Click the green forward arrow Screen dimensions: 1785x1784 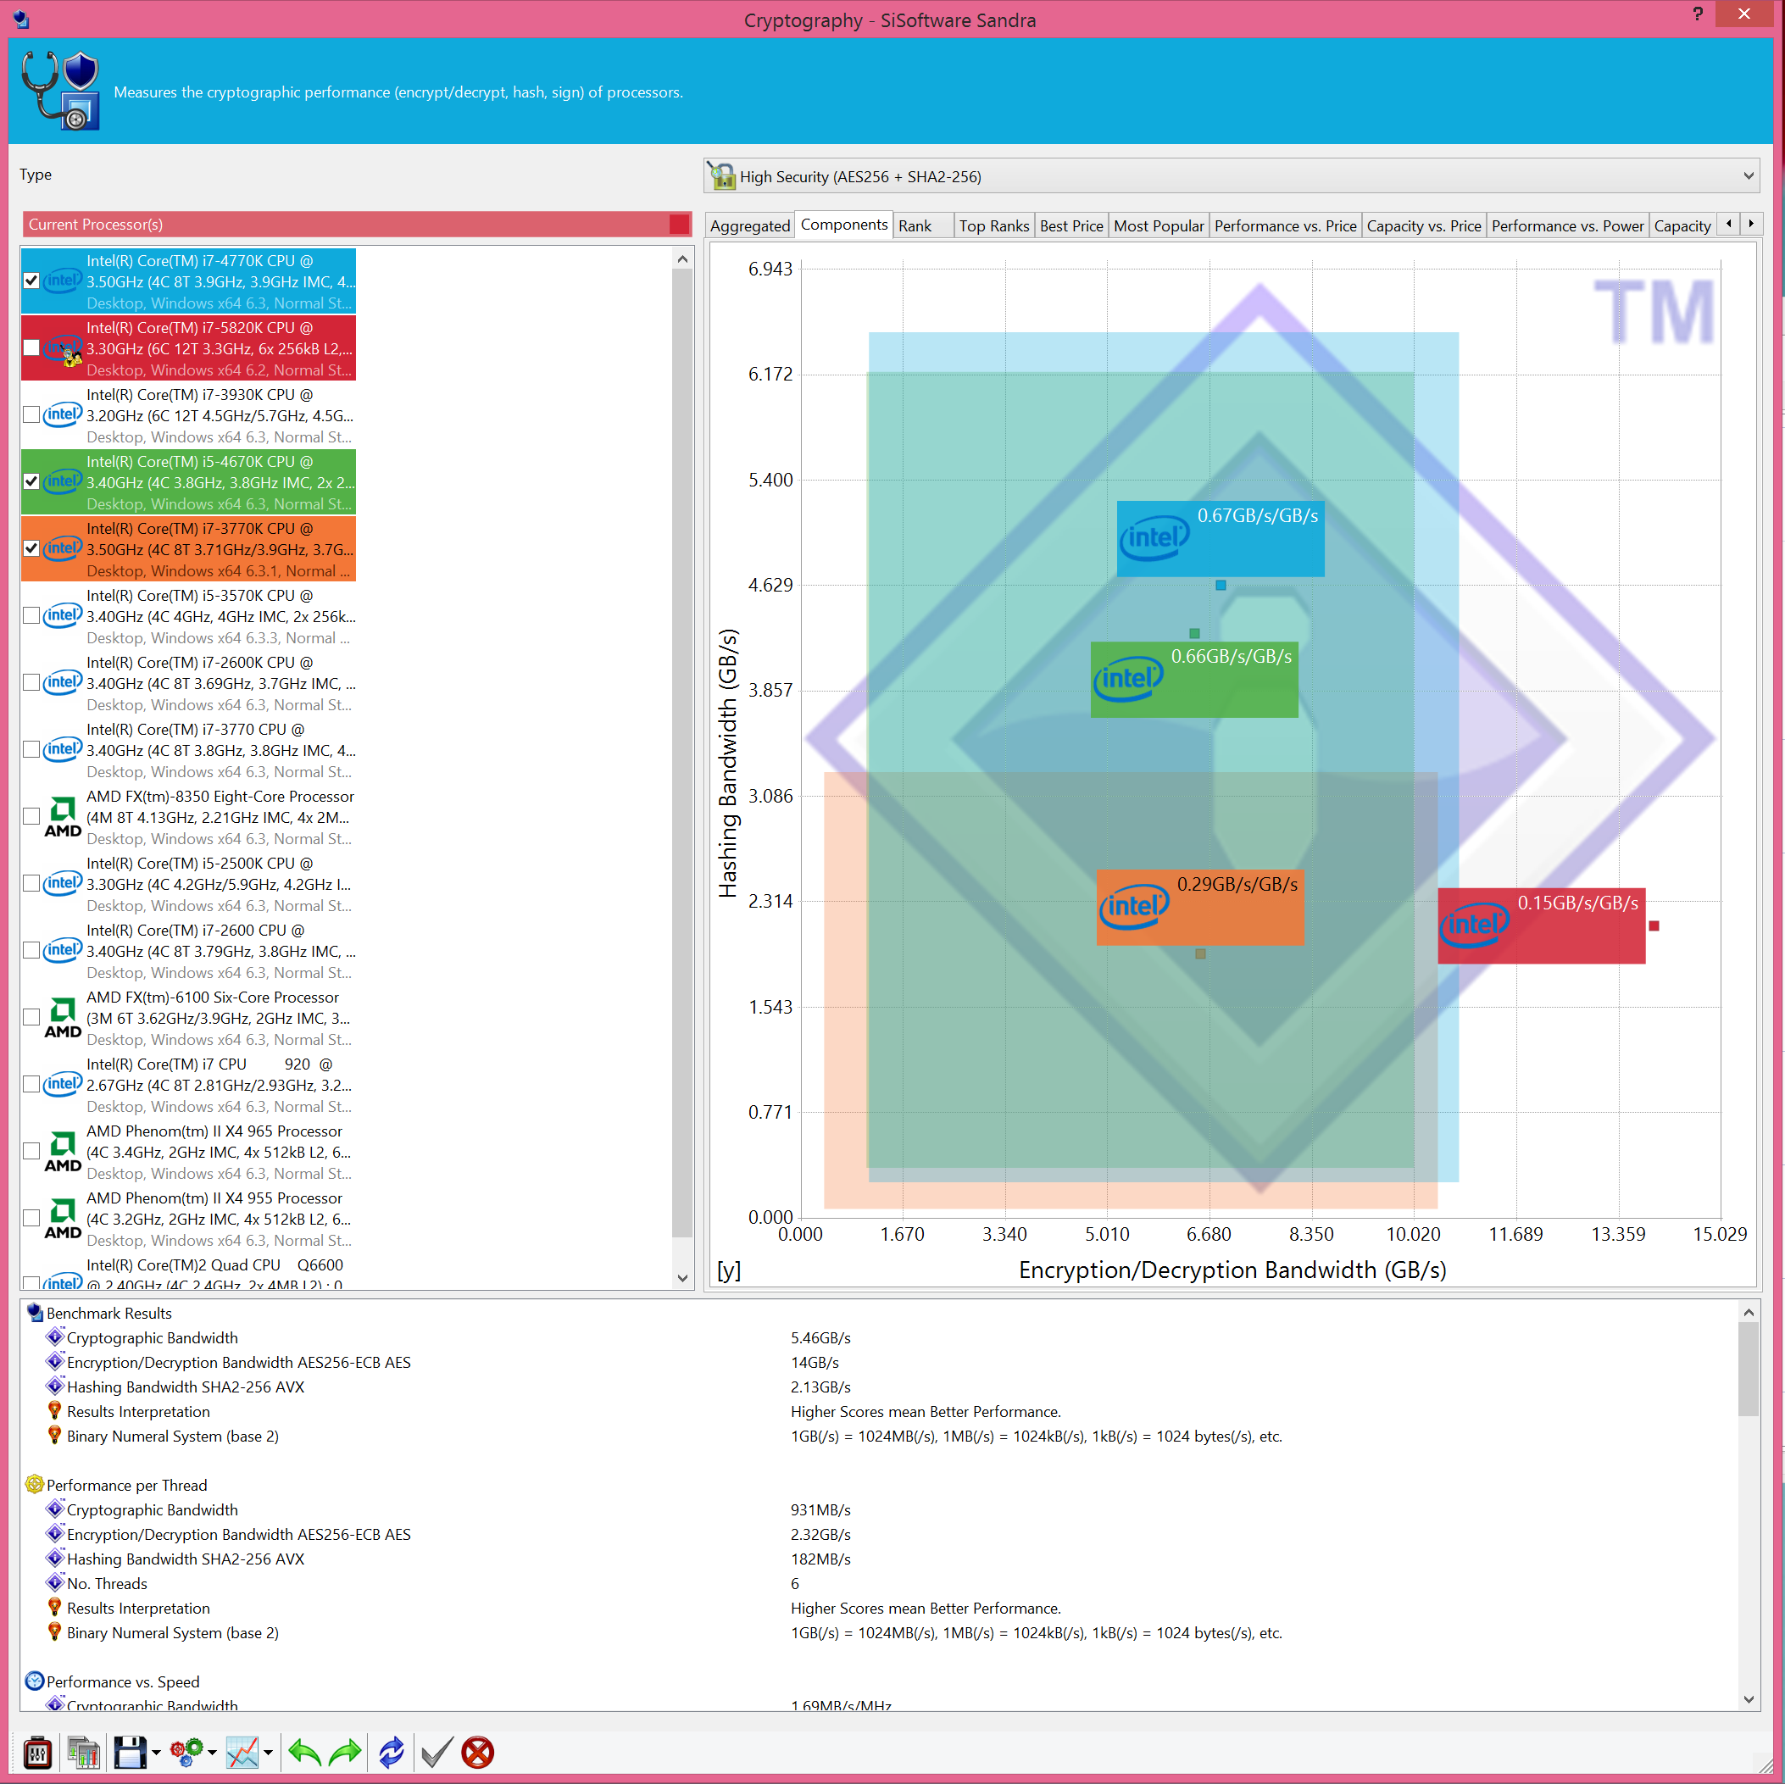tap(346, 1753)
